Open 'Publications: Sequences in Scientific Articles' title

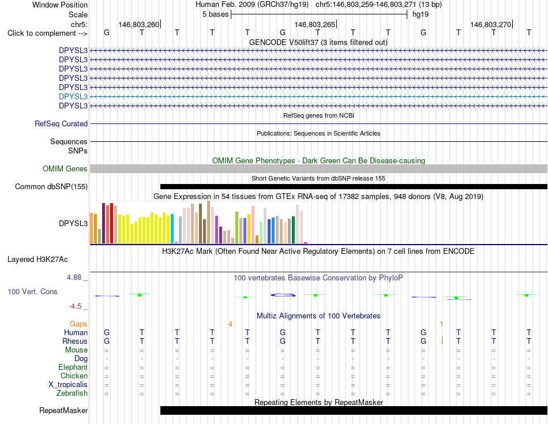(x=318, y=133)
